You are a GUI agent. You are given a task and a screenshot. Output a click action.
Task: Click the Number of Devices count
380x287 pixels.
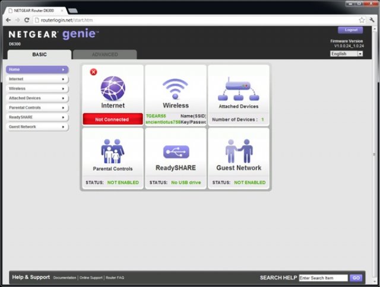coord(262,120)
